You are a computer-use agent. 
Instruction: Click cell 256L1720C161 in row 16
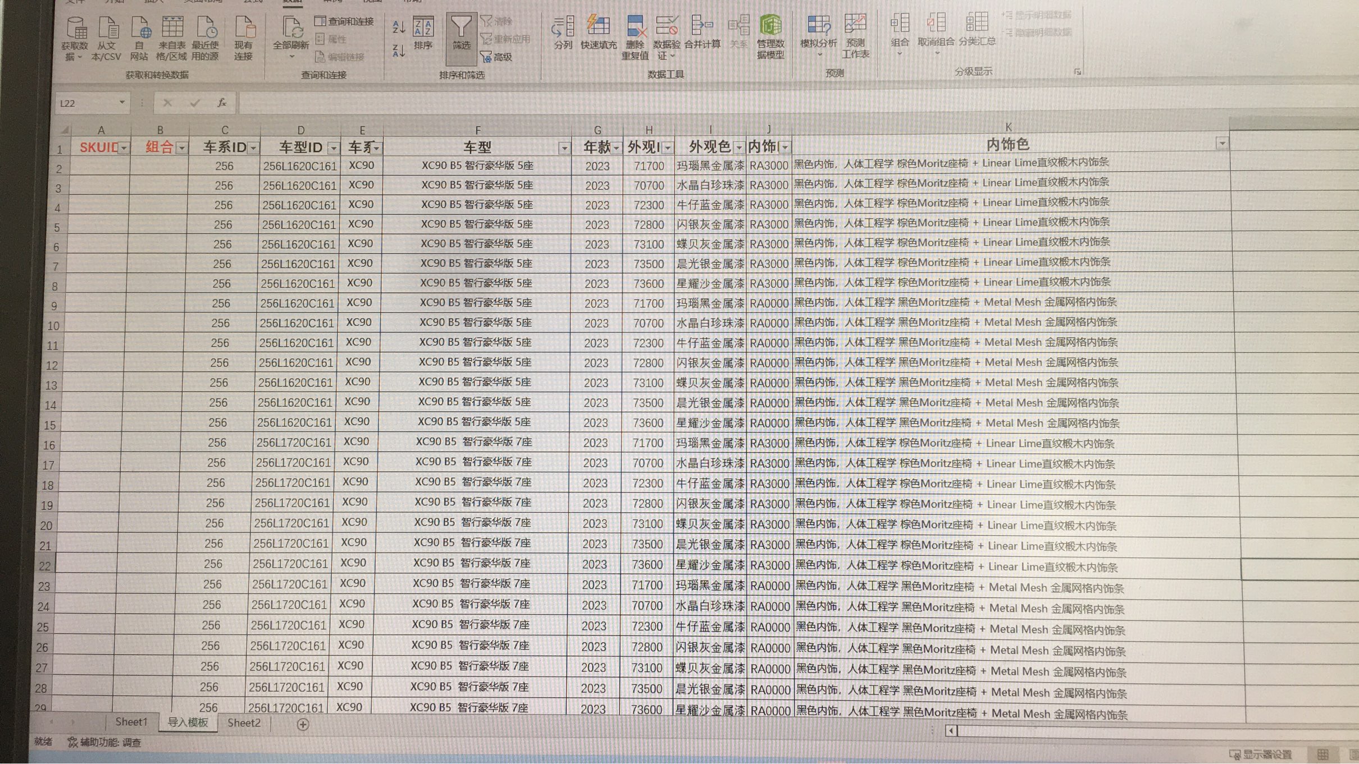pos(293,443)
